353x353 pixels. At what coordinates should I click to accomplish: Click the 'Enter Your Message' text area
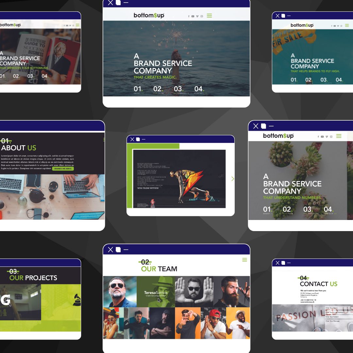point(338,321)
